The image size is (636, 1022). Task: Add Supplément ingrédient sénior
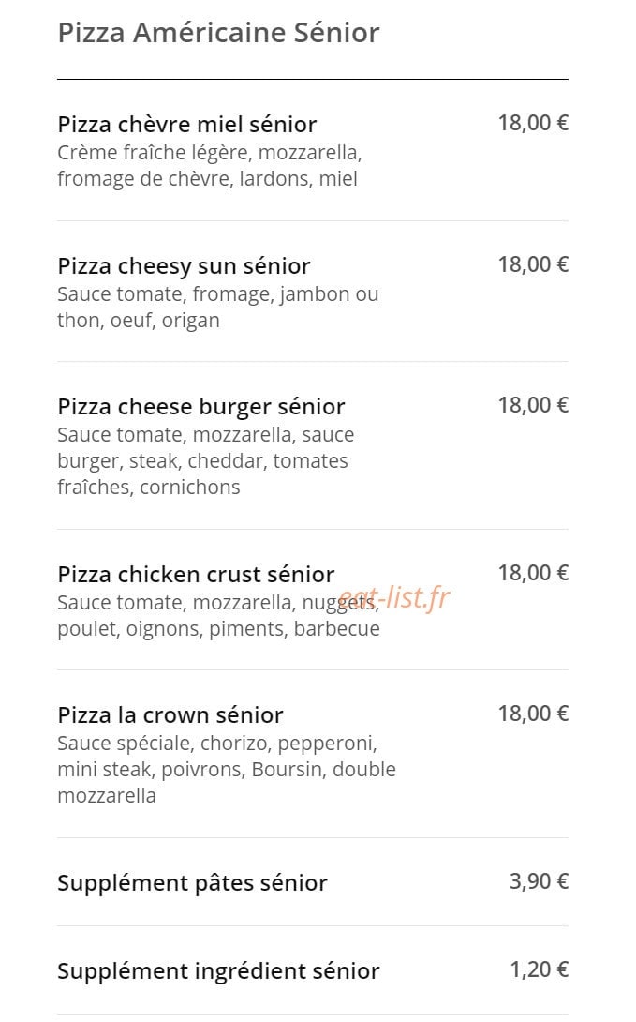pos(313,970)
